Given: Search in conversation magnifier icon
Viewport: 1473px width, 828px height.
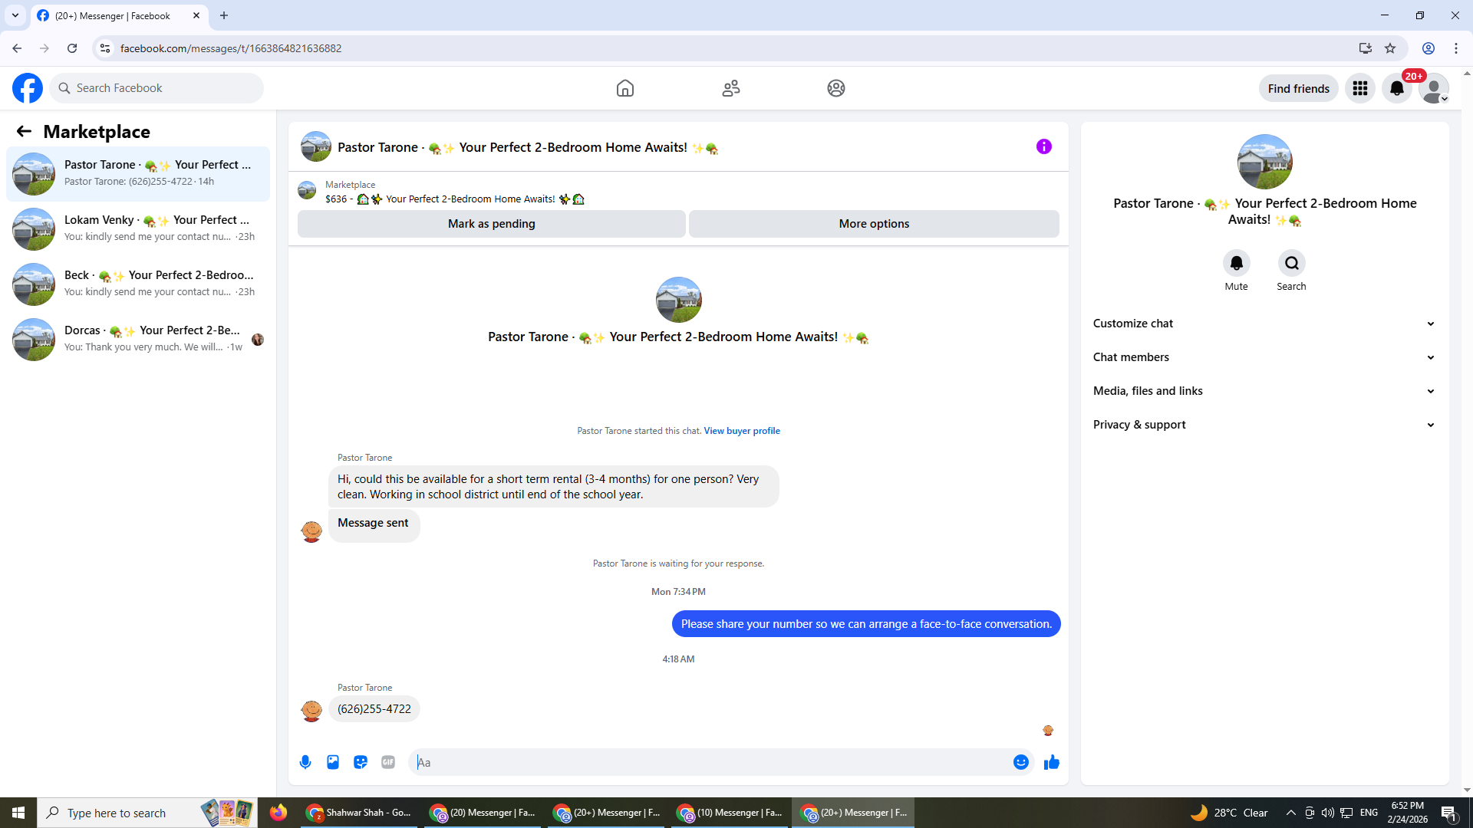Looking at the screenshot, I should point(1291,264).
